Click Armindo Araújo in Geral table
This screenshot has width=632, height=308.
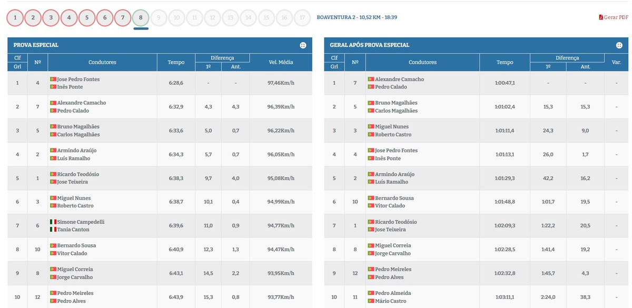[394, 174]
